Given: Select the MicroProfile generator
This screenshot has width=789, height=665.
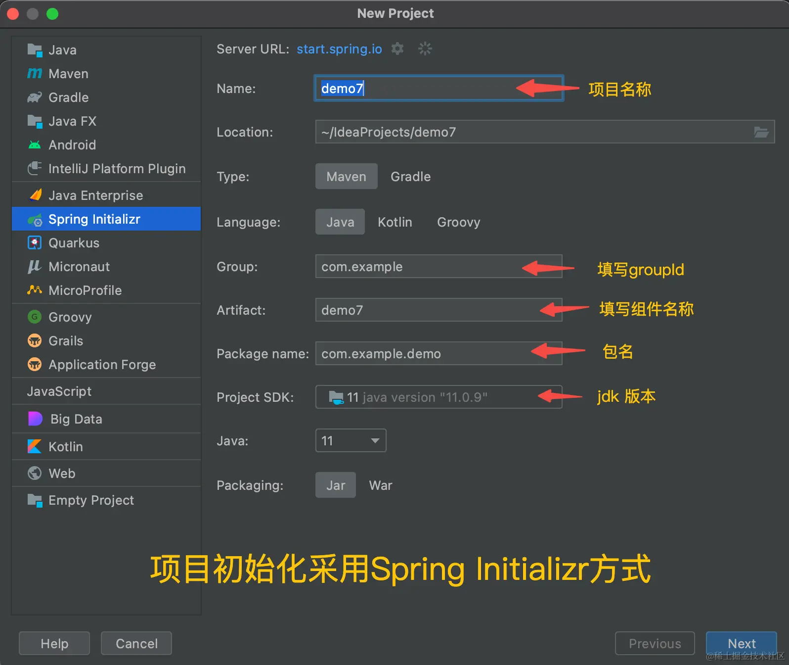Looking at the screenshot, I should [106, 290].
